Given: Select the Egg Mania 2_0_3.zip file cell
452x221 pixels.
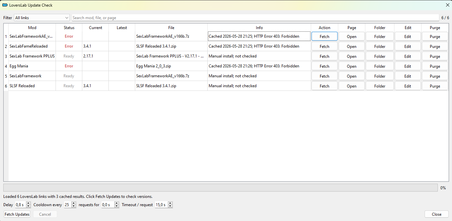Looking at the screenshot, I should point(171,66).
